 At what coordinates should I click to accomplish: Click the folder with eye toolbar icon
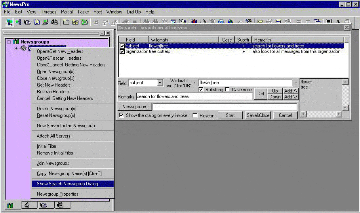(x=75, y=22)
